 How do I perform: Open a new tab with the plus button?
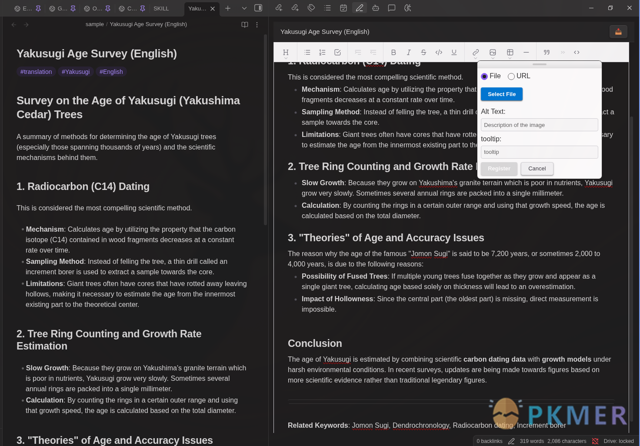228,8
